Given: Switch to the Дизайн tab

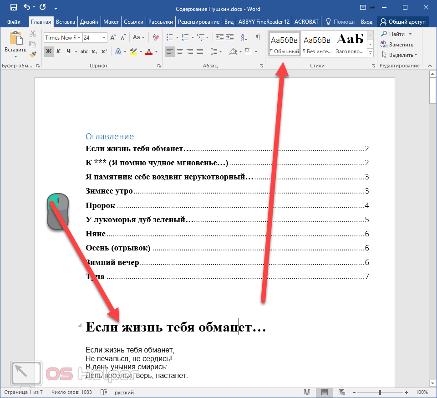Looking at the screenshot, I should point(89,22).
